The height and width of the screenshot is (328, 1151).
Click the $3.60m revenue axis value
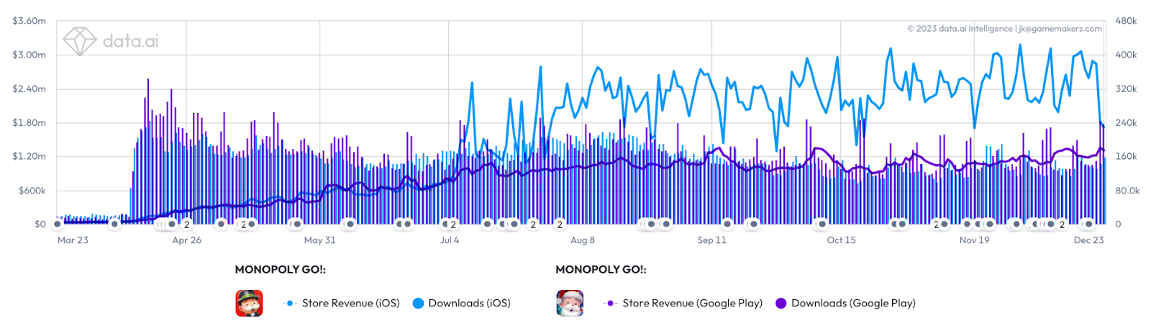coord(29,21)
